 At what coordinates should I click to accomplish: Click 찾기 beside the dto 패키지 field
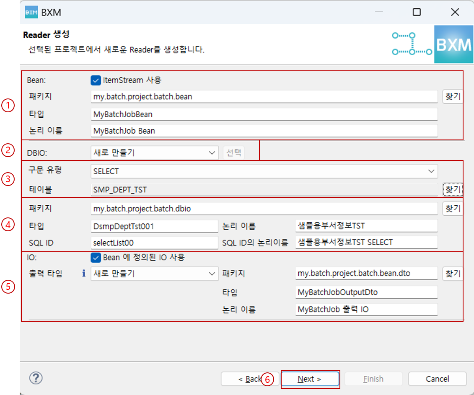[453, 274]
